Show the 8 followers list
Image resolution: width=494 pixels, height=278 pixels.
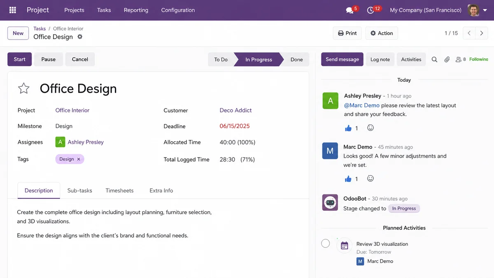coord(461,59)
